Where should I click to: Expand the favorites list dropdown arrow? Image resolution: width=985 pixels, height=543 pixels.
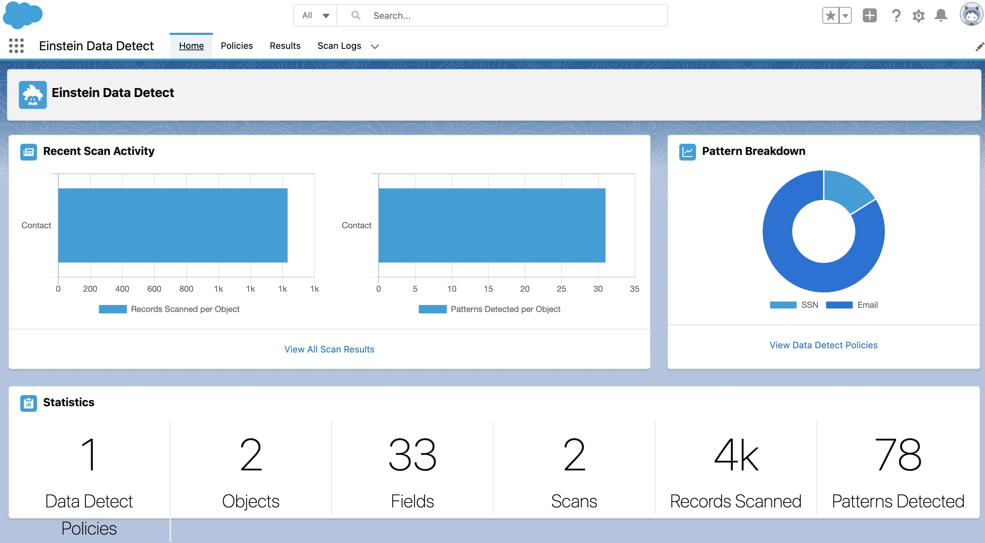[845, 16]
